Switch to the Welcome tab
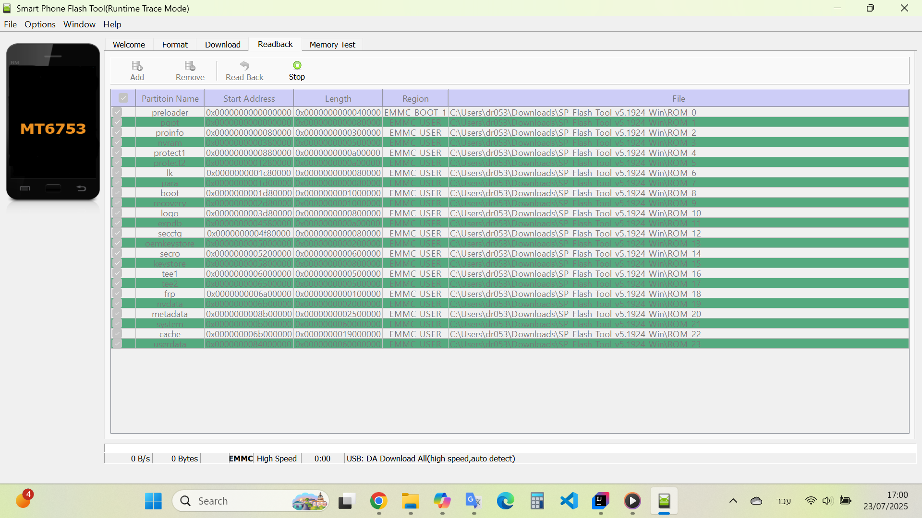 tap(129, 45)
